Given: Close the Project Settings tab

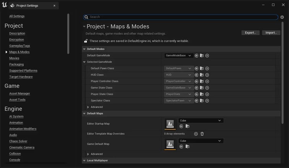Looking at the screenshot, I should (54, 6).
